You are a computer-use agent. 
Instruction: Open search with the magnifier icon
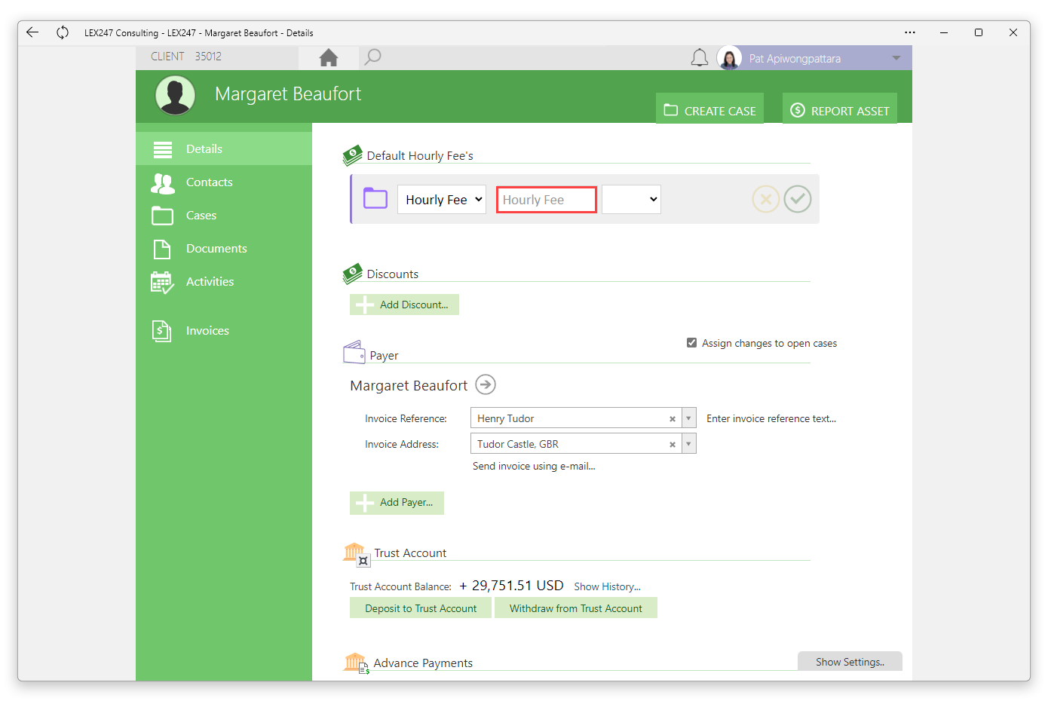click(x=372, y=57)
